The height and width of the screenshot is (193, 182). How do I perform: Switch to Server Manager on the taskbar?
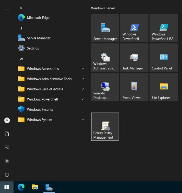coord(49,187)
